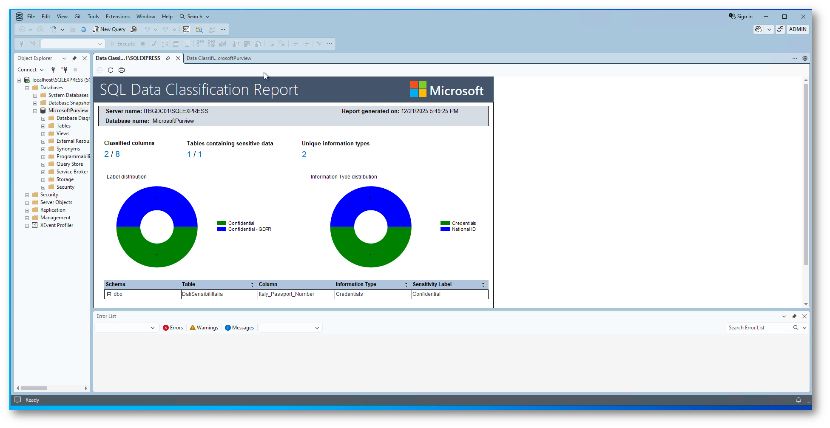Open the document tab settings gear
The image size is (830, 428).
coord(805,58)
